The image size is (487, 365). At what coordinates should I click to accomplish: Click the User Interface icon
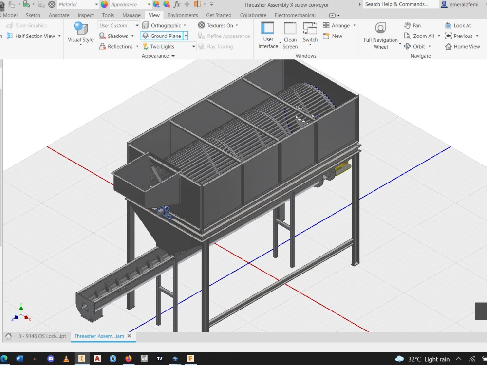click(x=268, y=28)
